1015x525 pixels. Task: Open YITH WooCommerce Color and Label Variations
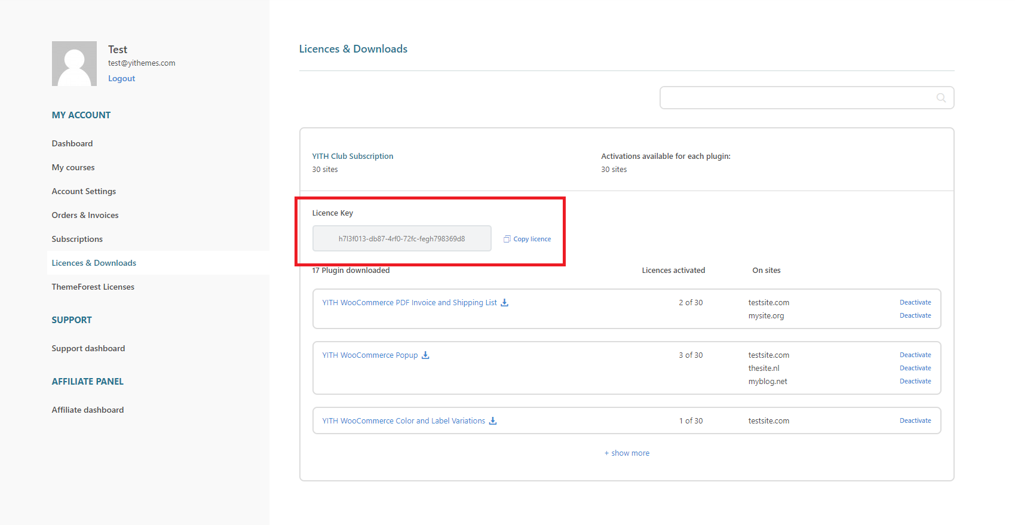pyautogui.click(x=403, y=421)
